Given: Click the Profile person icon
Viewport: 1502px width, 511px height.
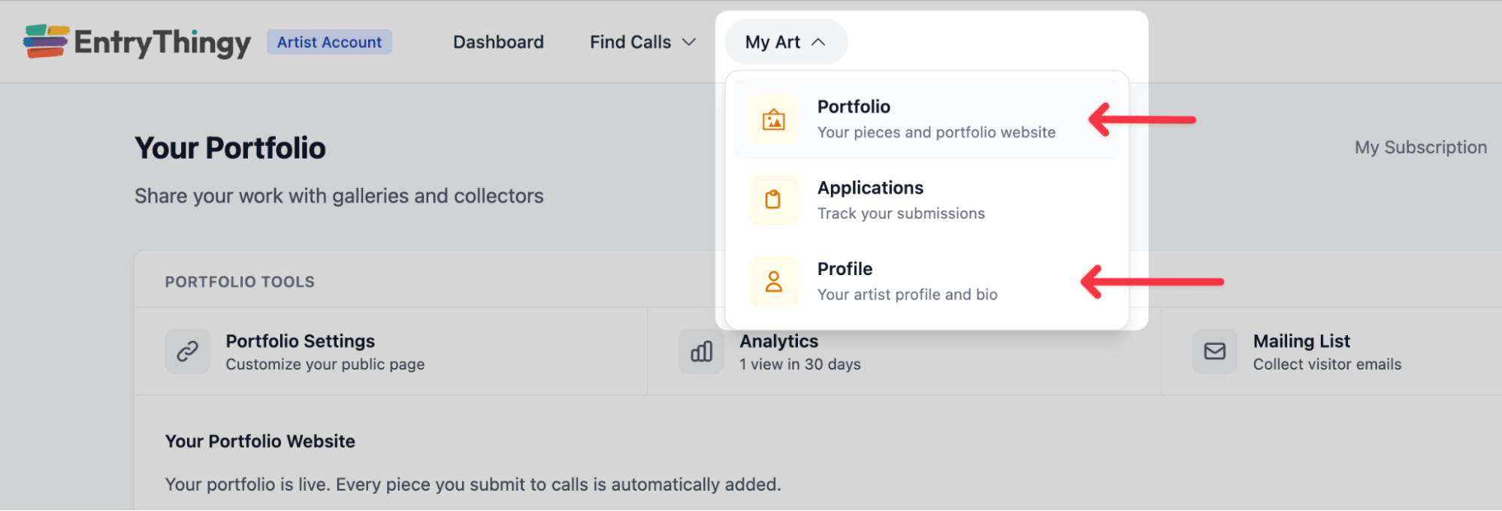Looking at the screenshot, I should [x=773, y=282].
